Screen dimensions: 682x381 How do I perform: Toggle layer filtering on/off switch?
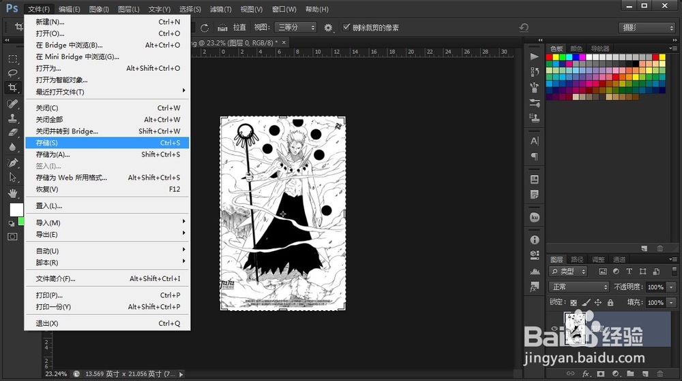coord(674,271)
